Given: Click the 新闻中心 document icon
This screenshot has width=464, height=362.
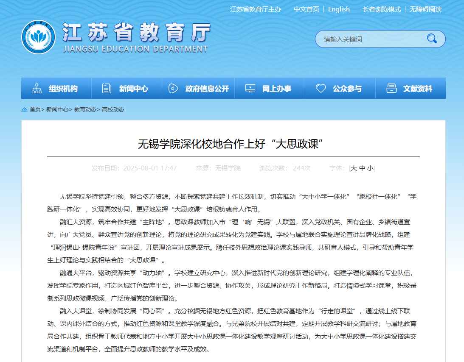Looking at the screenshot, I should pyautogui.click(x=107, y=89).
